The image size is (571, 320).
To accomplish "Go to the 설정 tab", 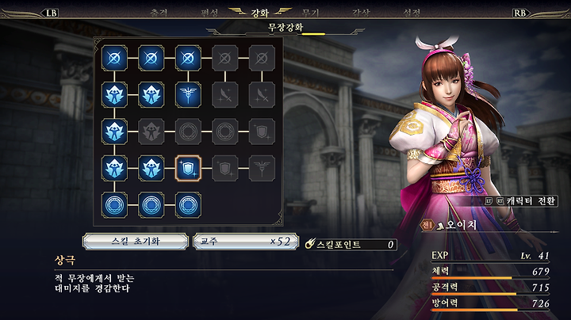I will click(x=412, y=13).
